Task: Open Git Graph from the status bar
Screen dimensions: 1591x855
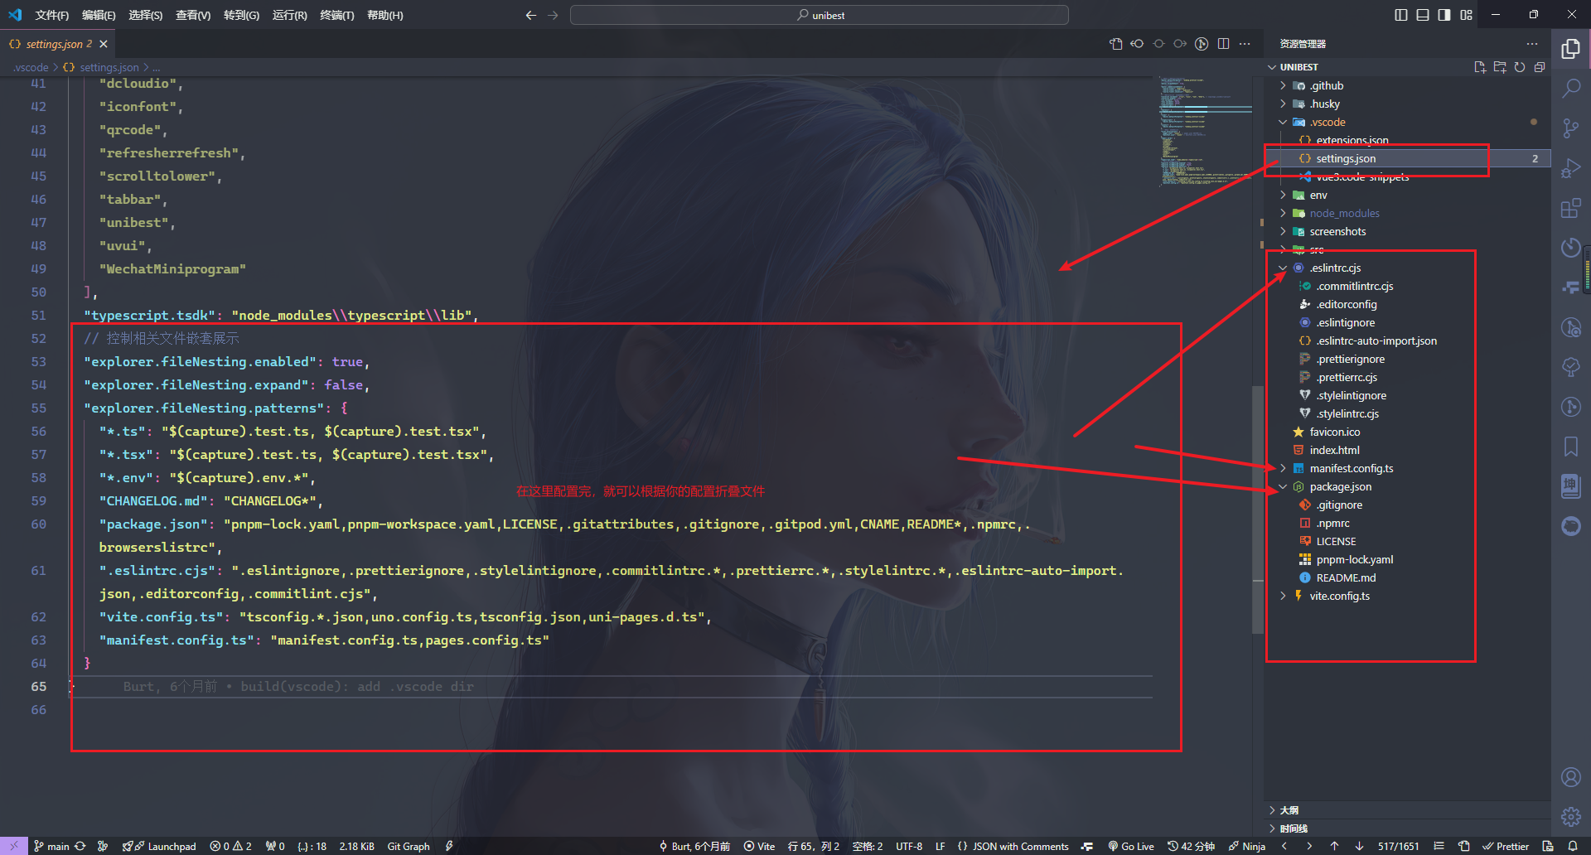Action: coord(408,846)
